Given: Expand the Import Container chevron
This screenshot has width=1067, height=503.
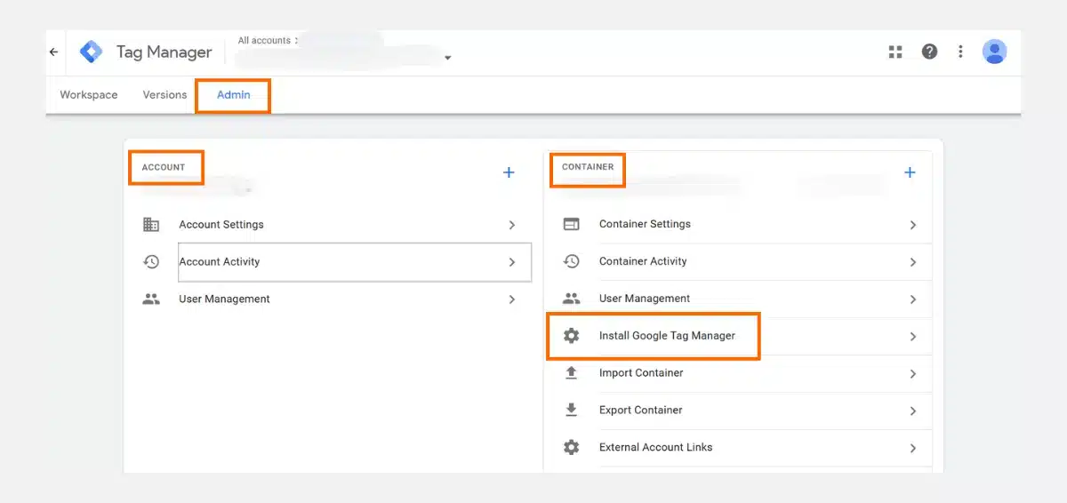Looking at the screenshot, I should [913, 374].
